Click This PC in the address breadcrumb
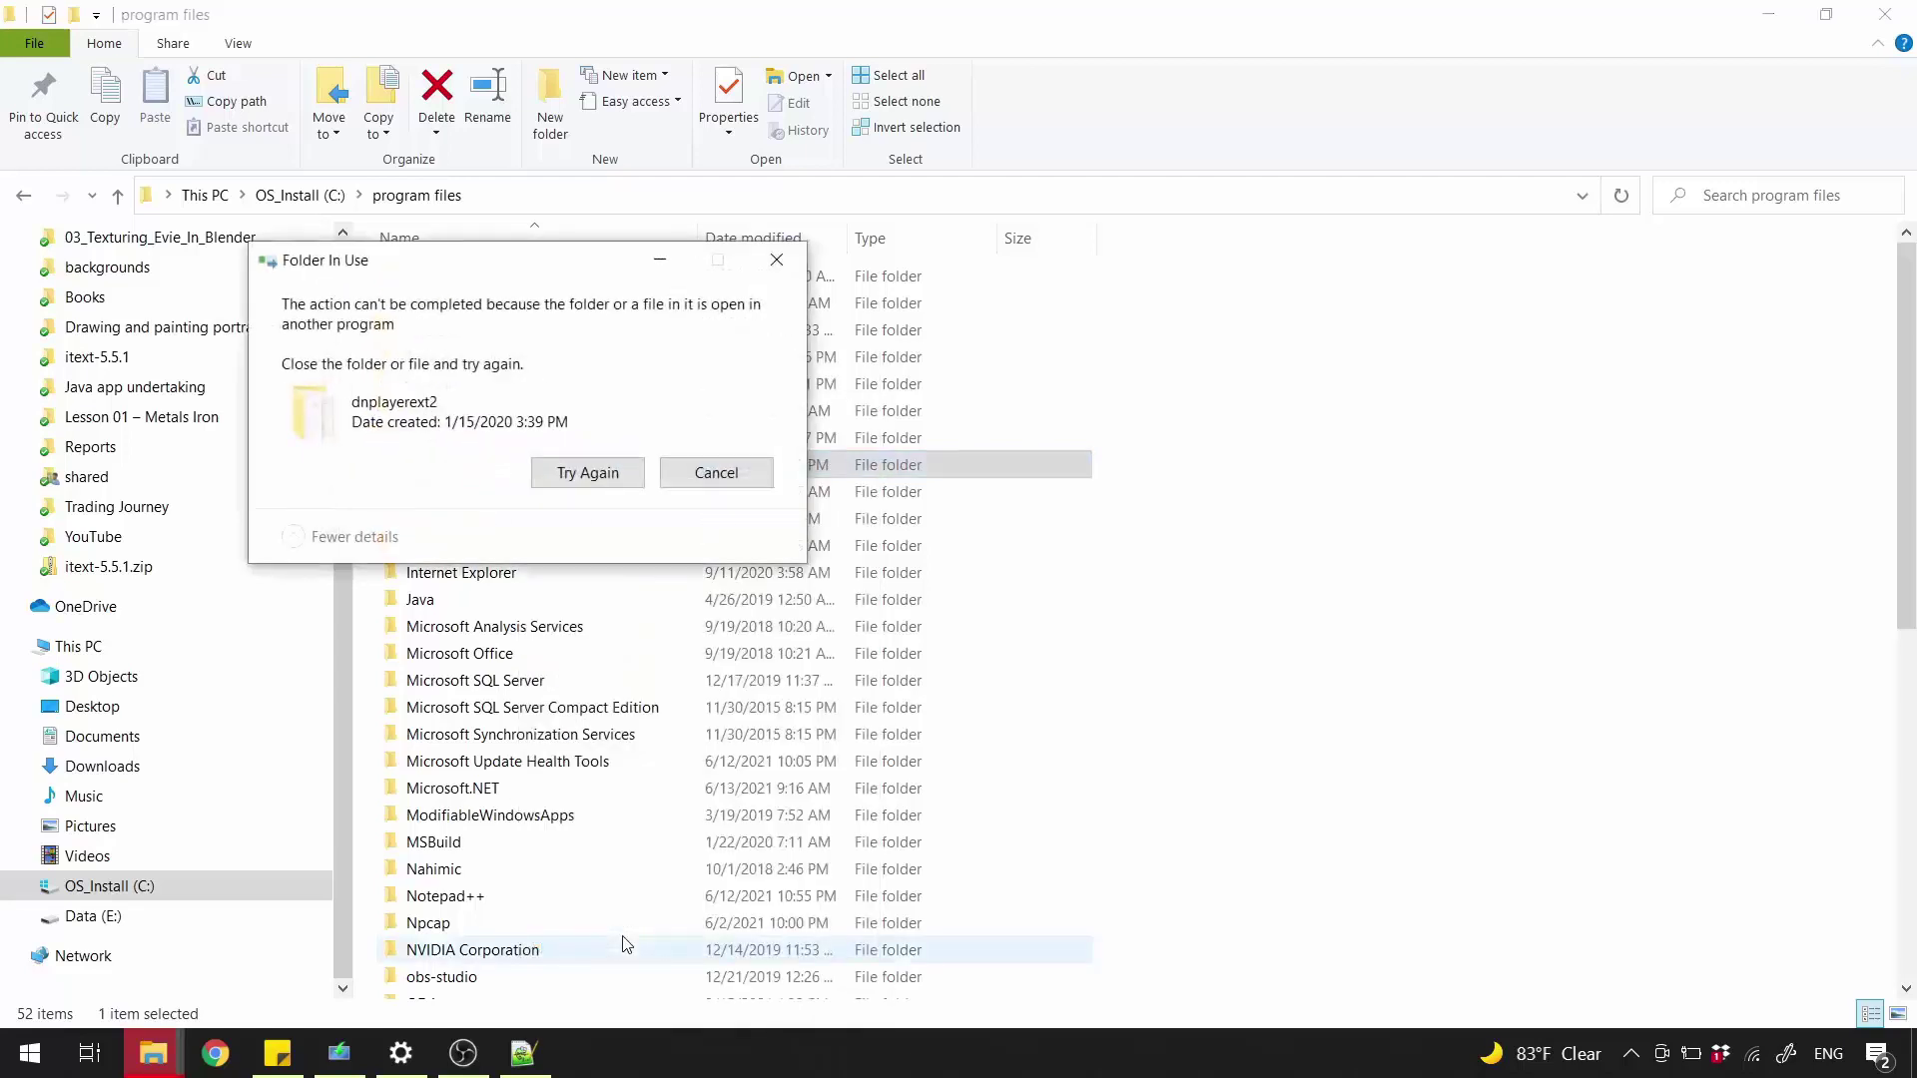This screenshot has width=1917, height=1078. click(x=205, y=196)
